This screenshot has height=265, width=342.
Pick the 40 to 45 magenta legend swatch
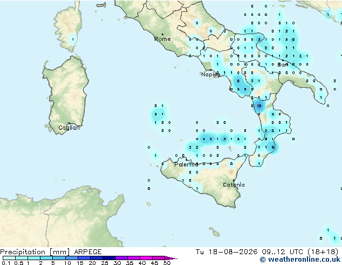tap(146, 258)
